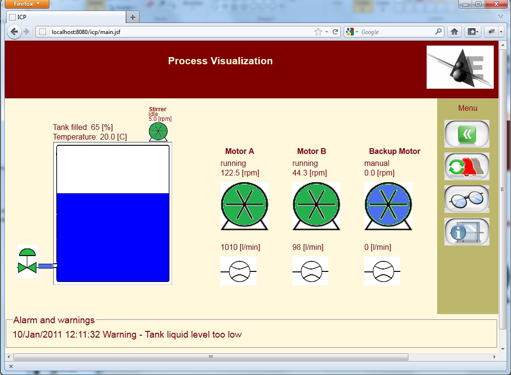Bookmark the page with the star icon
This screenshot has height=375, width=511.
coord(318,32)
